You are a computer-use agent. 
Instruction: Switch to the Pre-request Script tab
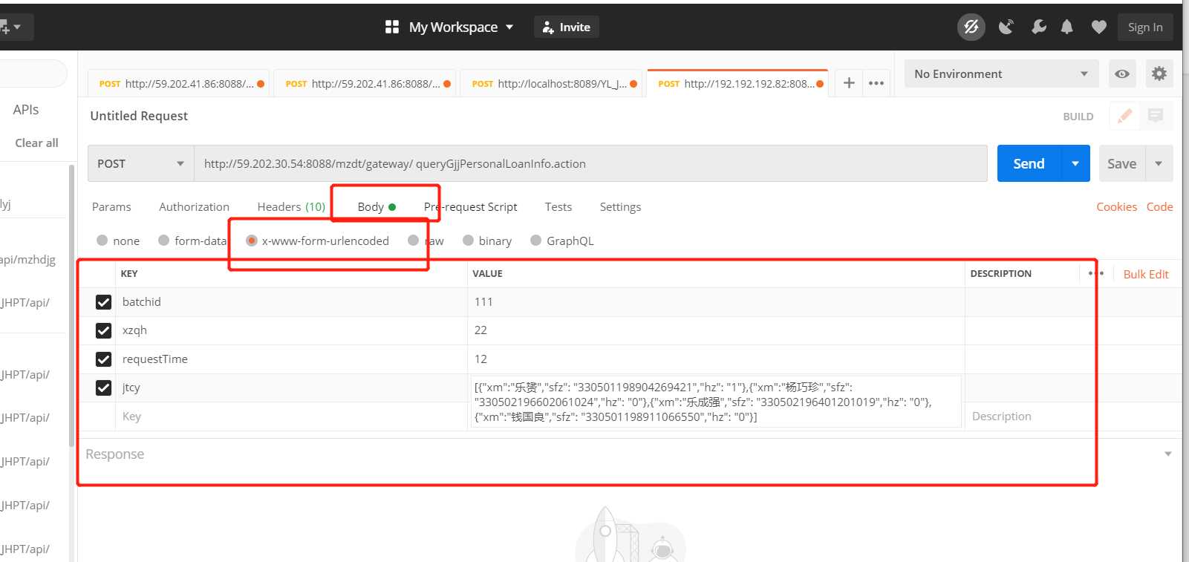[470, 207]
